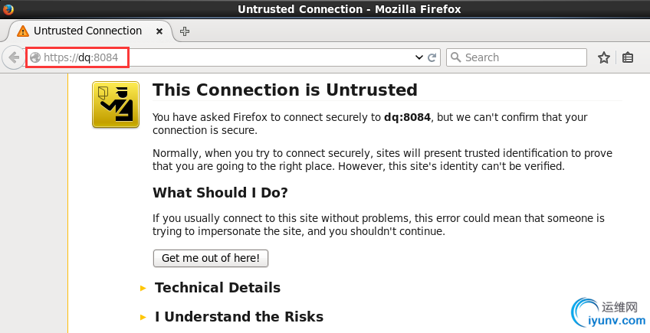
Task: Show the bookmarks list icon
Action: 628,57
